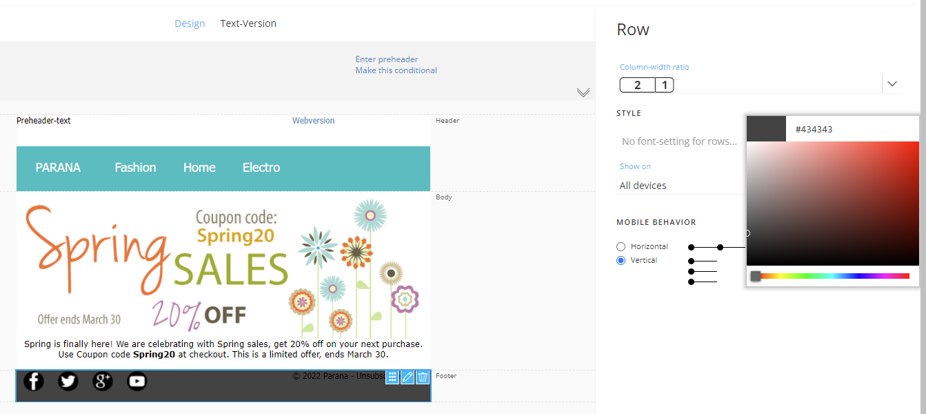926x414 pixels.
Task: Click the Make this conditional link
Action: pos(396,70)
